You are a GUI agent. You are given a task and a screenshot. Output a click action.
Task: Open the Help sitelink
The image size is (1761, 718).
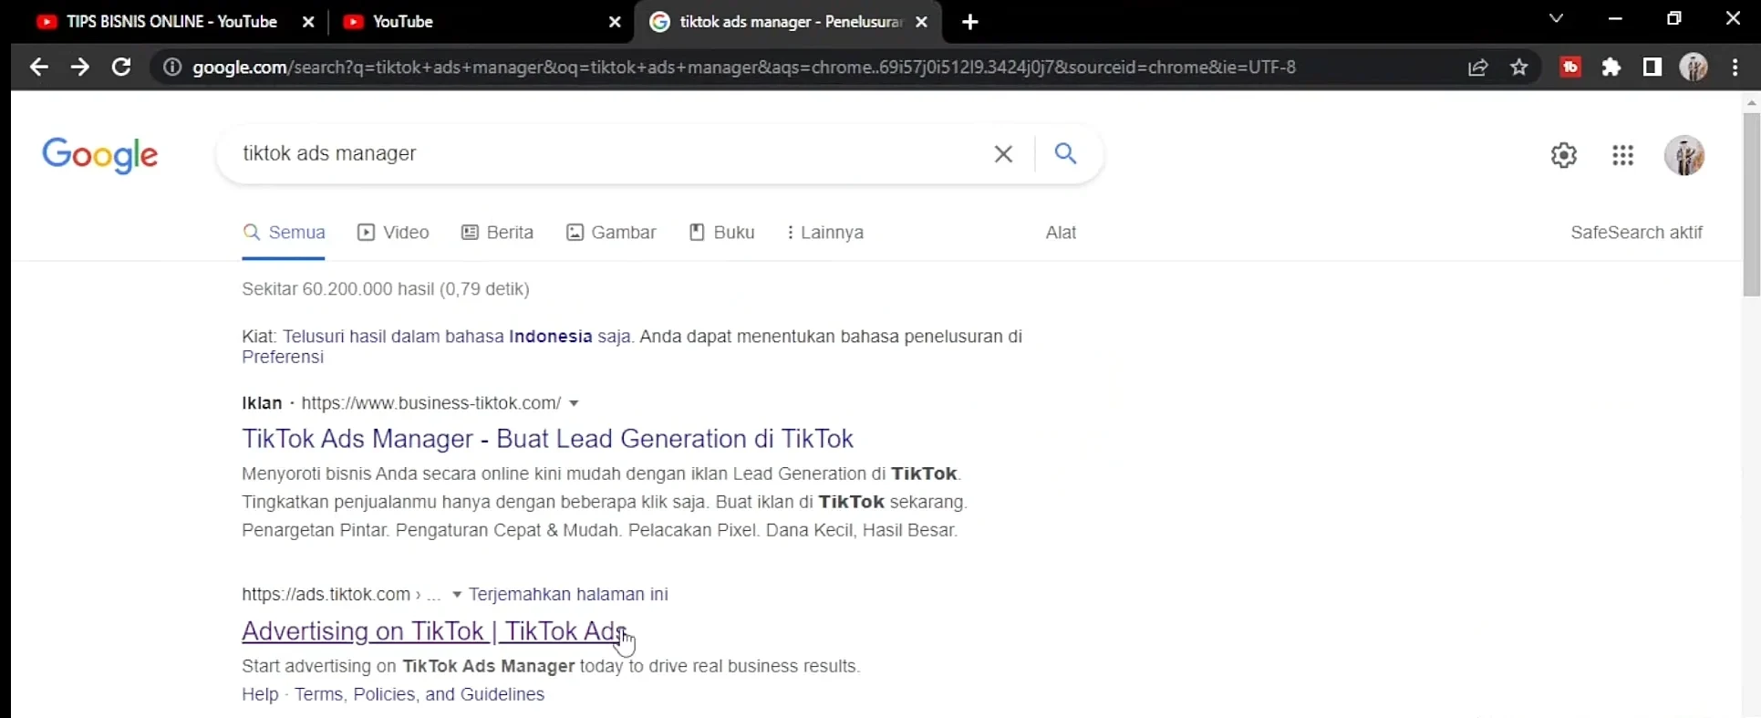[x=260, y=694]
